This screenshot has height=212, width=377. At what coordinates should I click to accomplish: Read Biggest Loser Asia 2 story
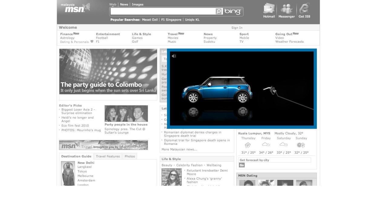pyautogui.click(x=78, y=111)
